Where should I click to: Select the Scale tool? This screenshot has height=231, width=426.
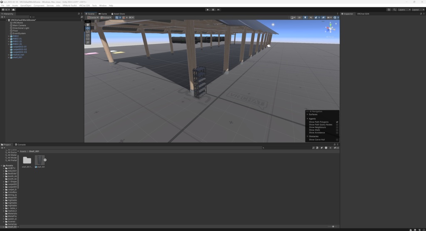88,35
